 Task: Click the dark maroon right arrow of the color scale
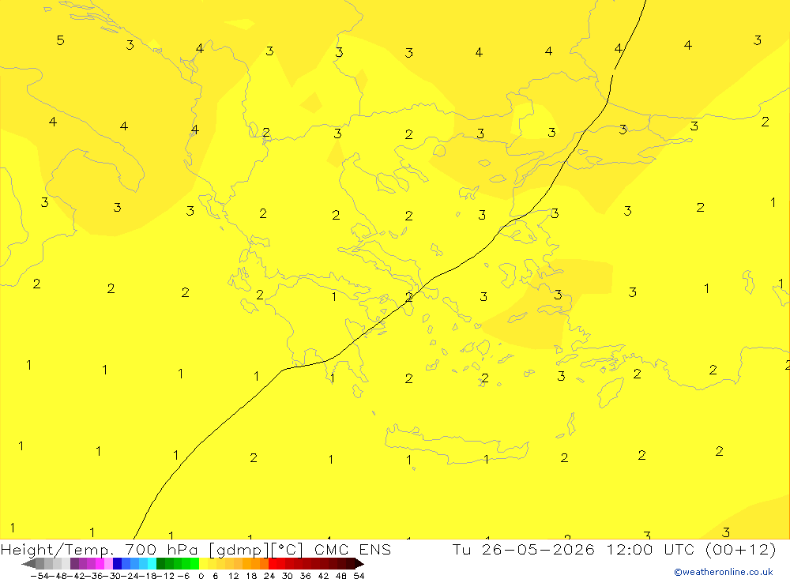[x=359, y=564]
